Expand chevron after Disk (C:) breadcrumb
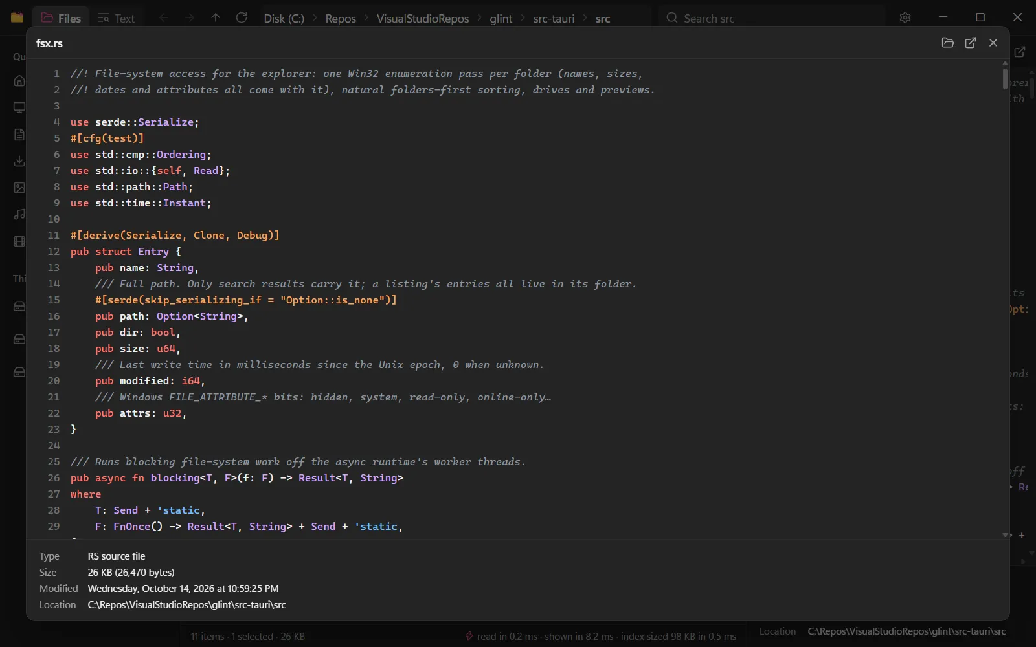This screenshot has height=647, width=1036. pos(315,18)
